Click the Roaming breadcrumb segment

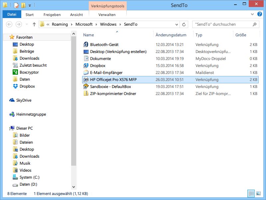pos(60,24)
